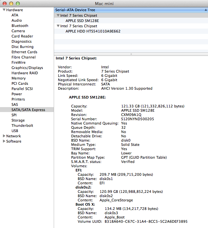Select Thunderbolt in the sidebar

tap(22, 125)
